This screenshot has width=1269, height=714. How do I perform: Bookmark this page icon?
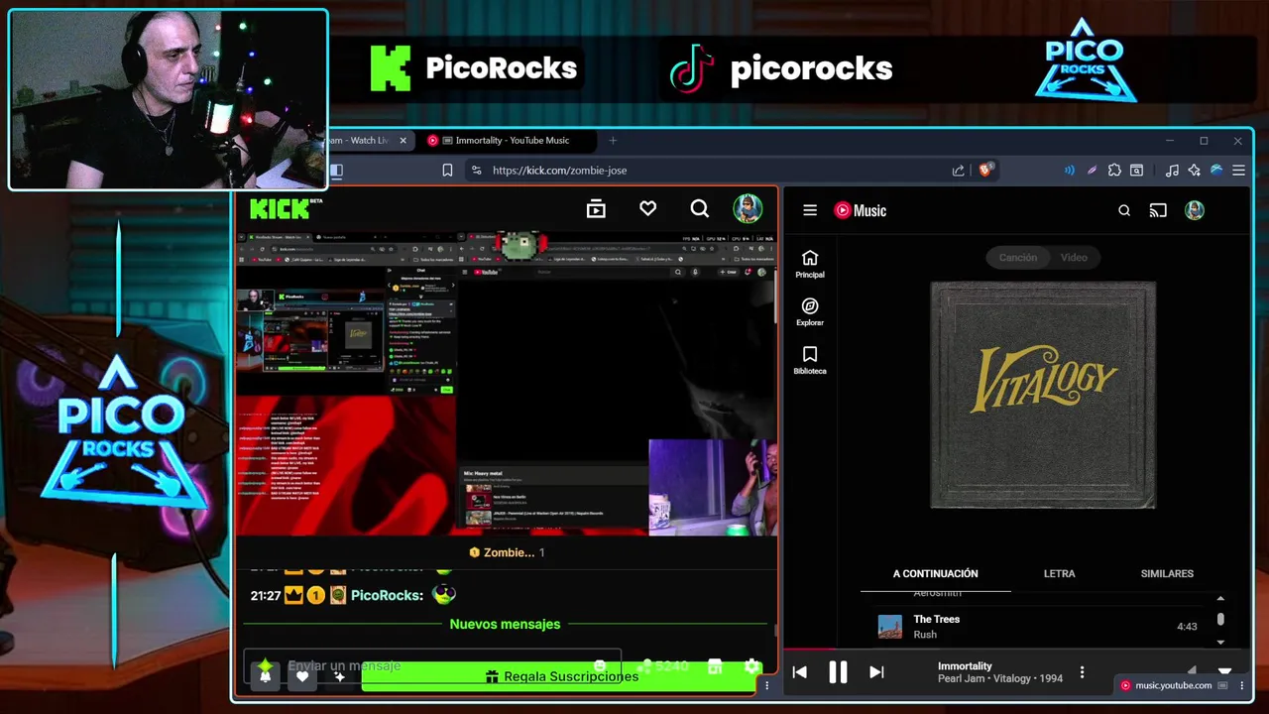[447, 171]
